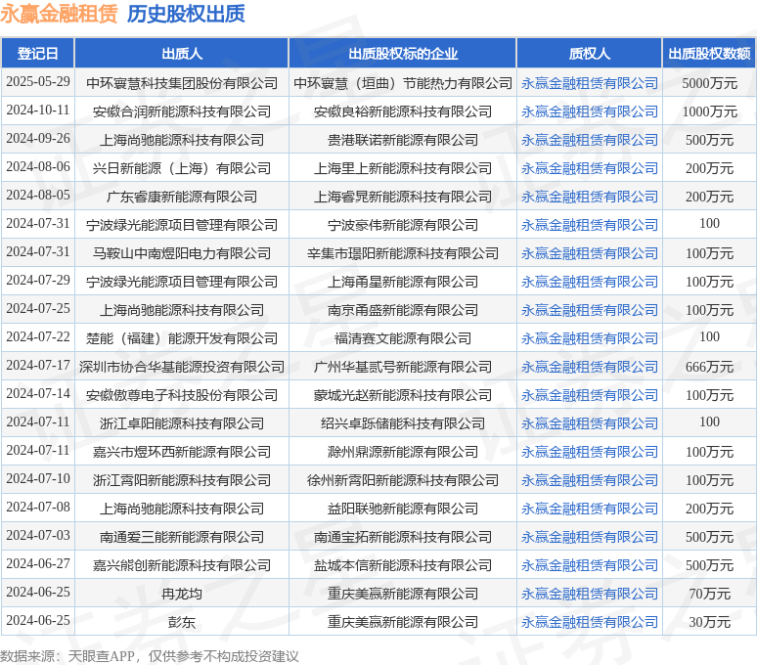
Task: Open pledgee link in 2024-08-06 row
Action: [x=589, y=168]
